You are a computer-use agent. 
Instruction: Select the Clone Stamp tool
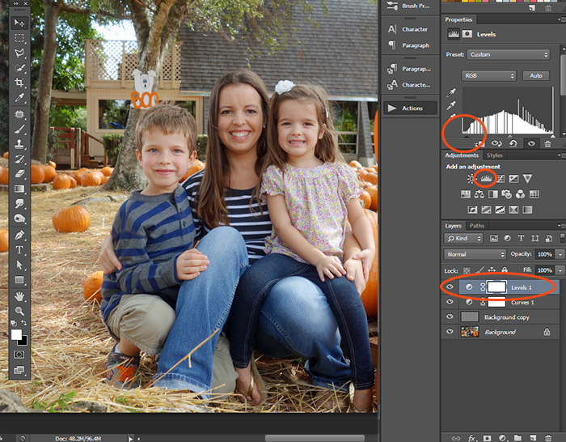click(19, 144)
